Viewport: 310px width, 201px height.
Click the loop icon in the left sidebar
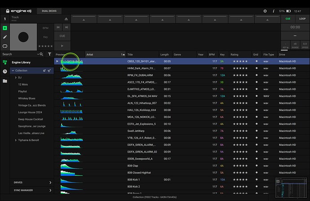[x=5, y=46]
